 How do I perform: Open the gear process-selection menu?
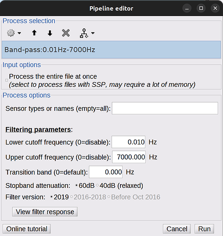[11, 33]
